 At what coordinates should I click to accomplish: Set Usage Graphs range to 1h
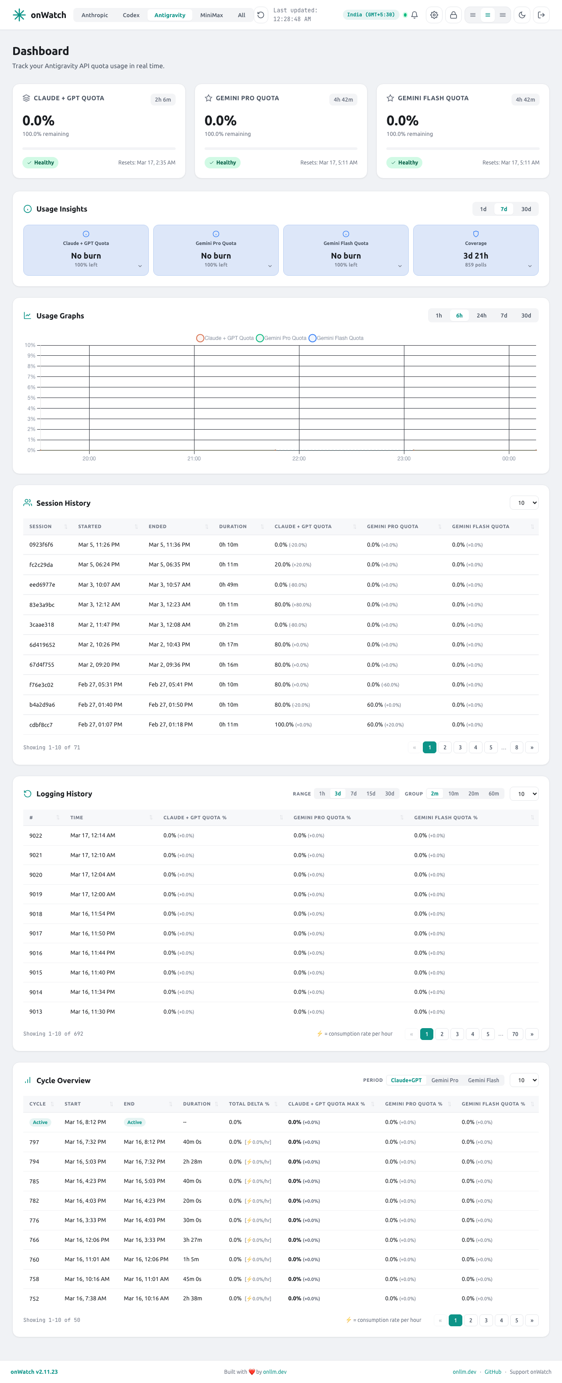coord(439,316)
